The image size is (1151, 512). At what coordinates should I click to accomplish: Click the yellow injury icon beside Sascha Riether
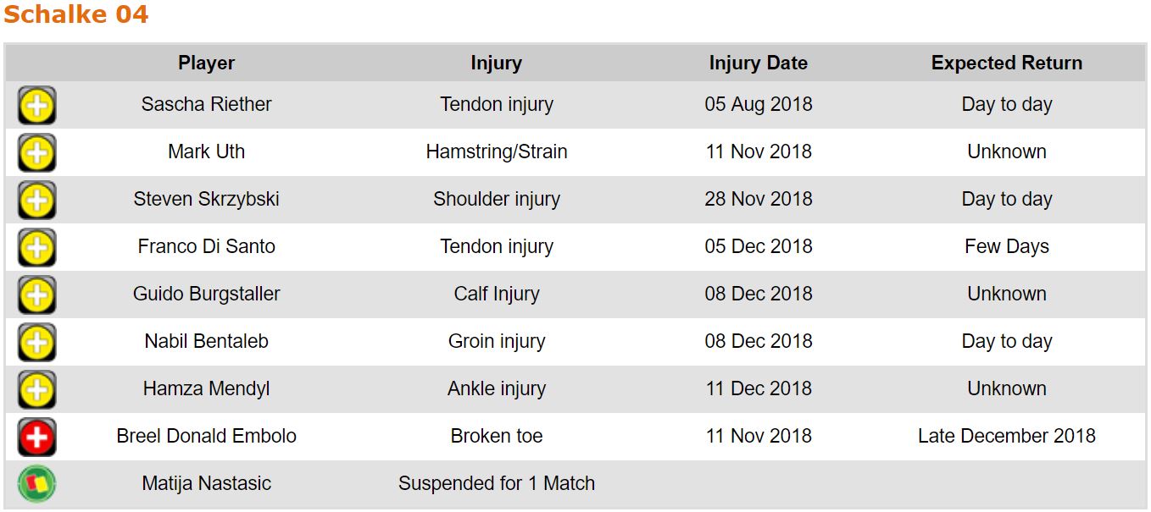[36, 106]
